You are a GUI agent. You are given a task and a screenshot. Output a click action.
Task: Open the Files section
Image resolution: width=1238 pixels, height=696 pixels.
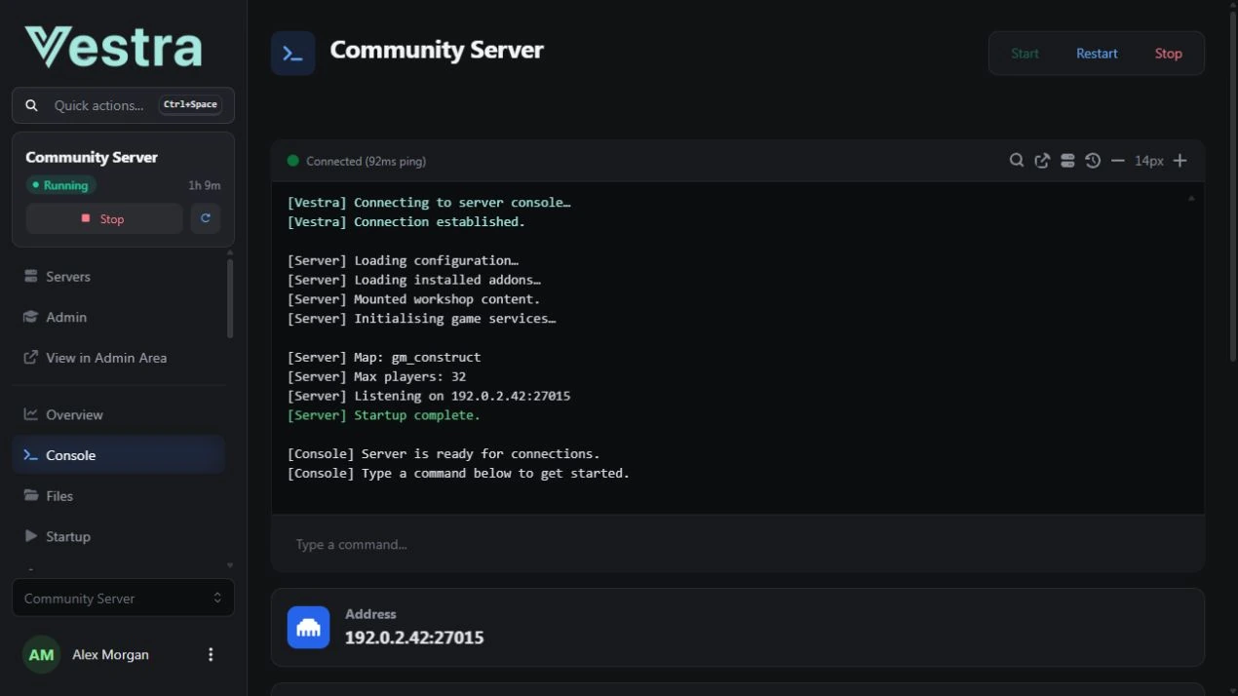(x=119, y=496)
